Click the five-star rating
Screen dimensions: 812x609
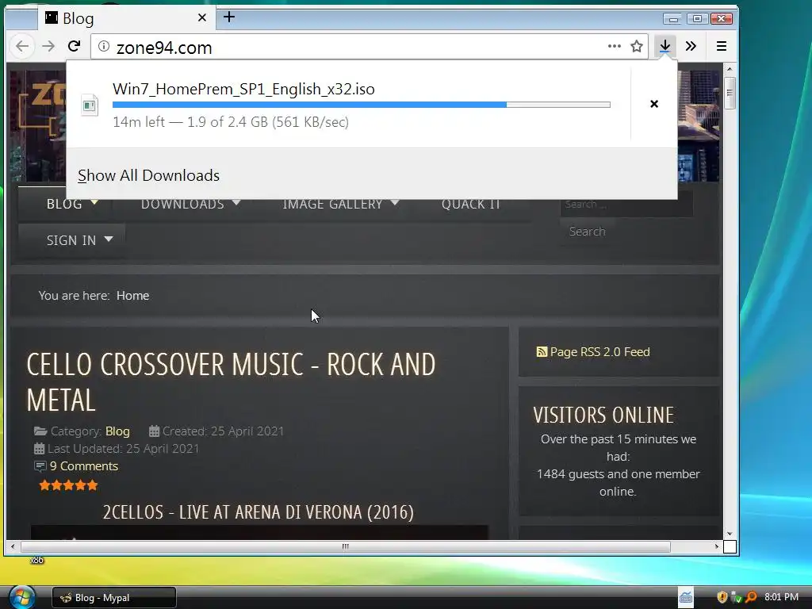click(68, 485)
